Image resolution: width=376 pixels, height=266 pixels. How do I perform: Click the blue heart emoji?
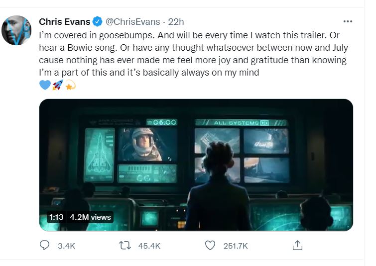44,85
